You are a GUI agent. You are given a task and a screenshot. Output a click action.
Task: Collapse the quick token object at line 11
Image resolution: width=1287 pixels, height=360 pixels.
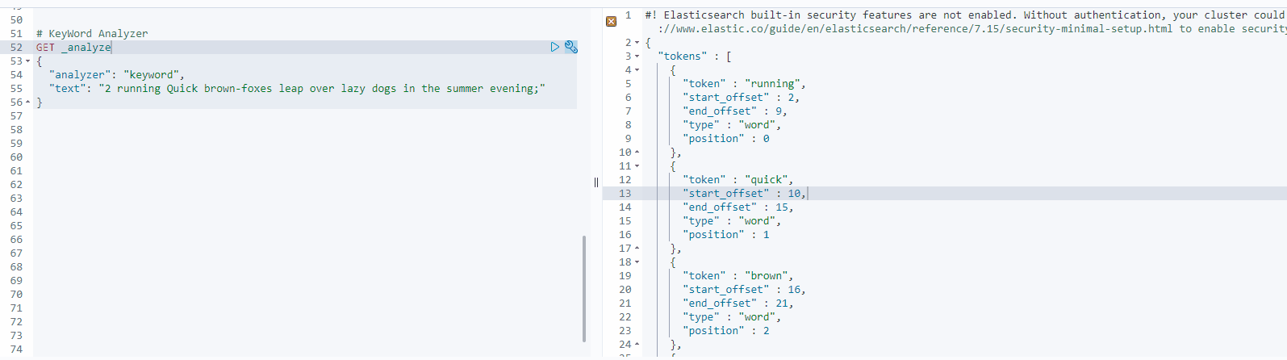[x=637, y=166]
